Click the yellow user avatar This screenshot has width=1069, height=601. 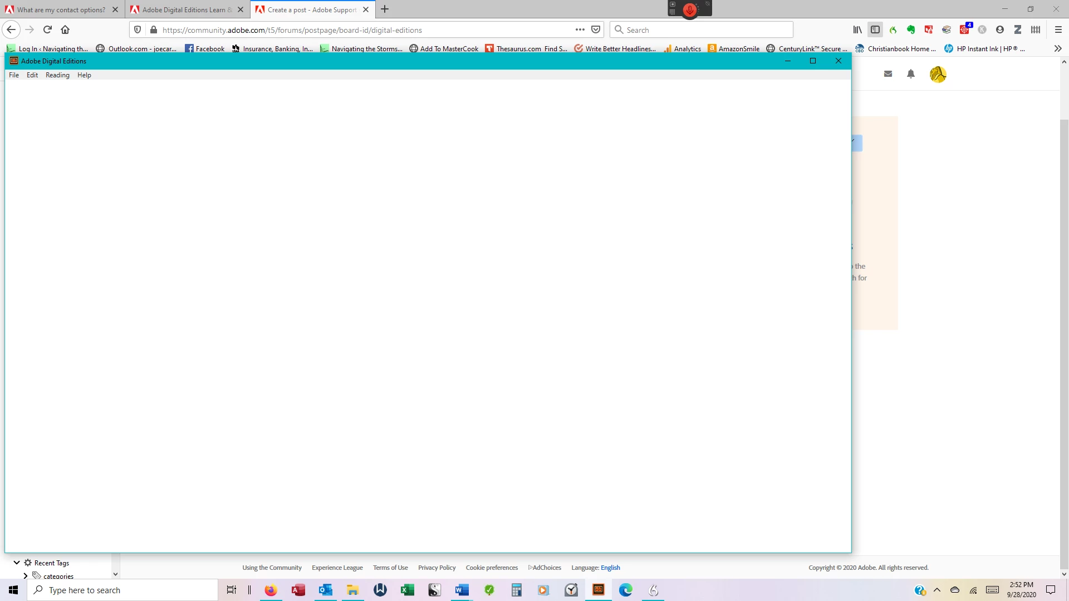[938, 74]
